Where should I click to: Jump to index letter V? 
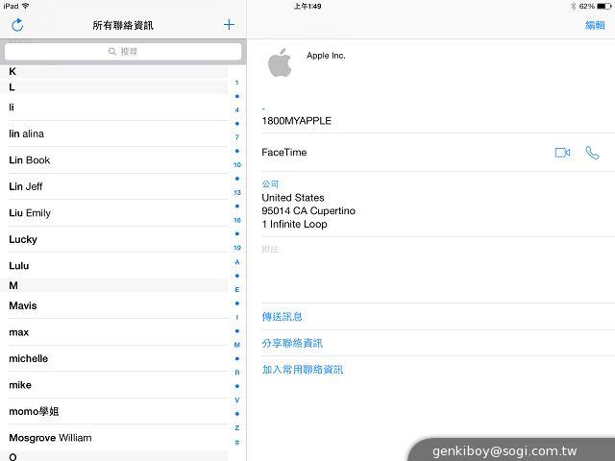pyautogui.click(x=237, y=400)
